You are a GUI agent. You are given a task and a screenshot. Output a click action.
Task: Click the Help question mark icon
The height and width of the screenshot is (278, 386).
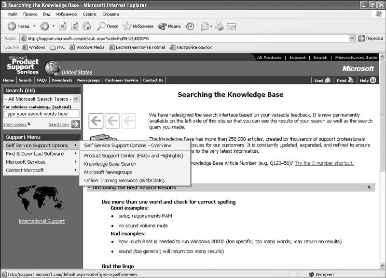tap(373, 80)
